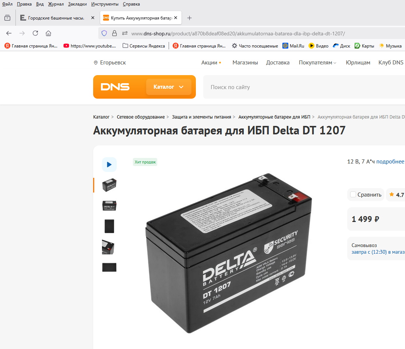
Task: Expand the Каталог dropdown button
Action: (168, 87)
